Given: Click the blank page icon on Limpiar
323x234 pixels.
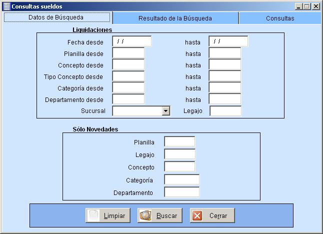Looking at the screenshot, I should (93, 215).
